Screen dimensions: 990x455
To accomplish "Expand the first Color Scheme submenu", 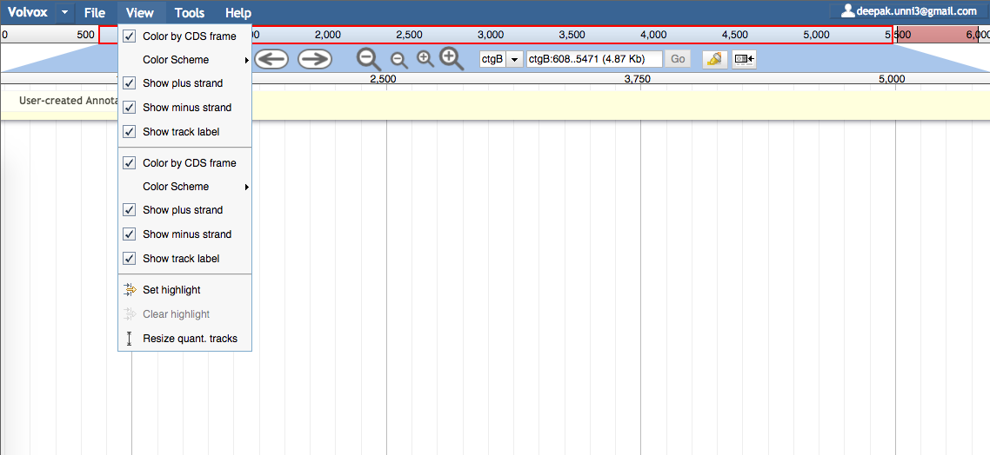I will 184,60.
